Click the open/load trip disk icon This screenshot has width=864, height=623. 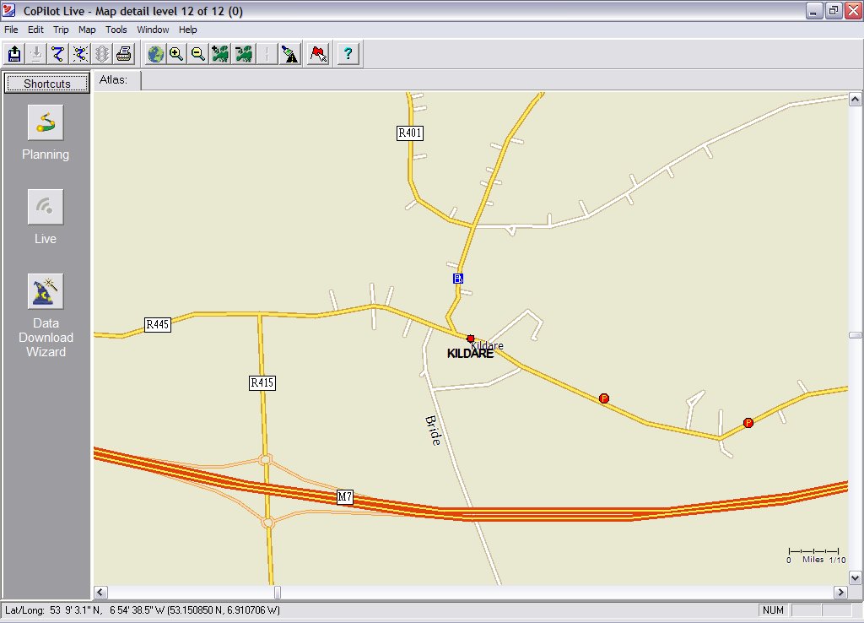[x=14, y=54]
